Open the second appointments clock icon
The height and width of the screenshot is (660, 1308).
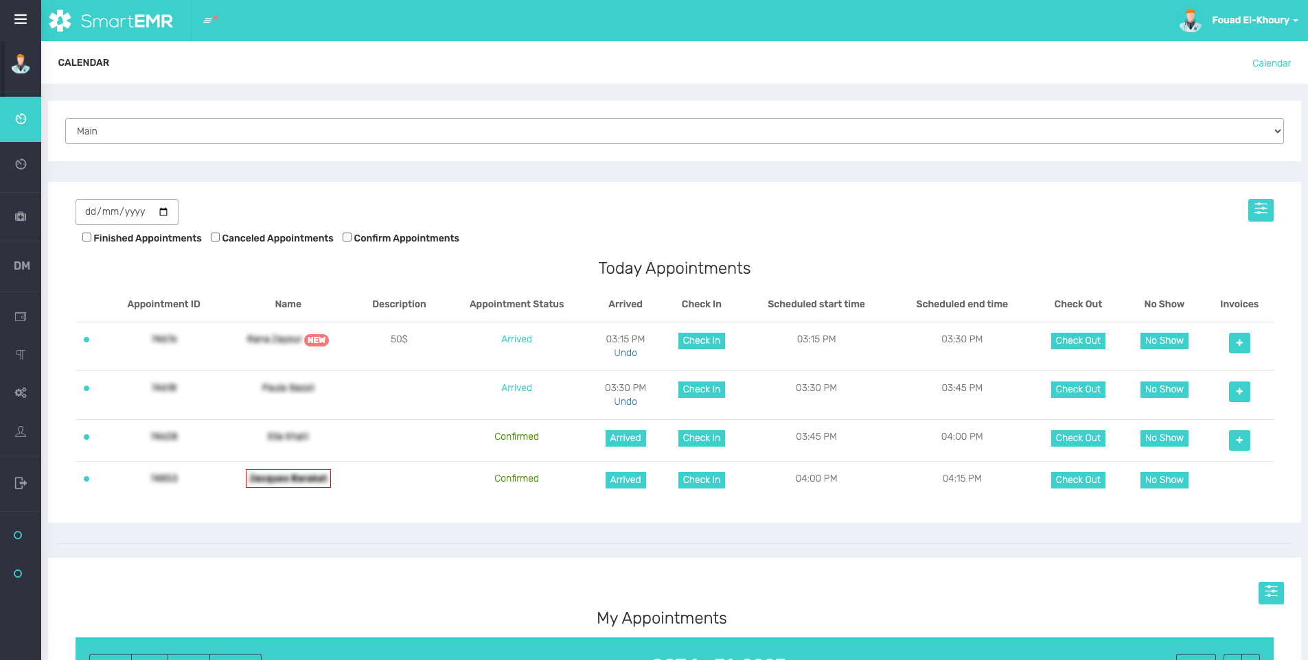pos(20,165)
